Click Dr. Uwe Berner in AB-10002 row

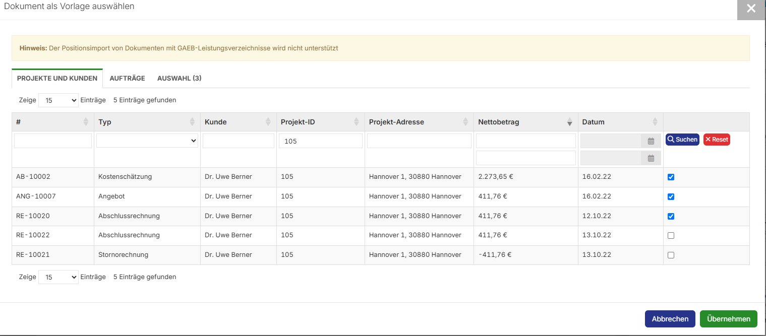pos(228,177)
